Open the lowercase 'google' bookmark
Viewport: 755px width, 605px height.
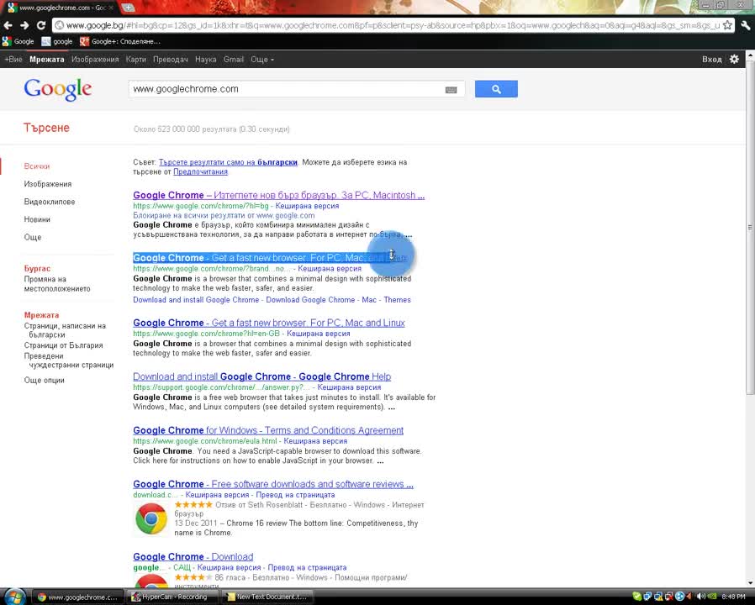(x=57, y=41)
